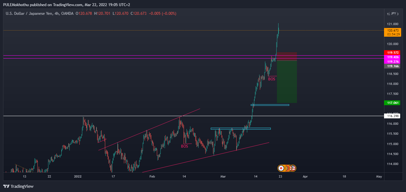This screenshot has height=192, width=406.
Task: Click the 2022 label on the time axis
Action: click(x=78, y=176)
